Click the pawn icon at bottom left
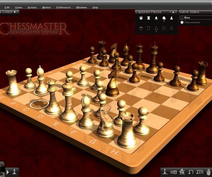 [14, 172]
